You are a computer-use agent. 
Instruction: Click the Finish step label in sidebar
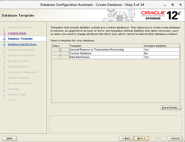point(12,100)
